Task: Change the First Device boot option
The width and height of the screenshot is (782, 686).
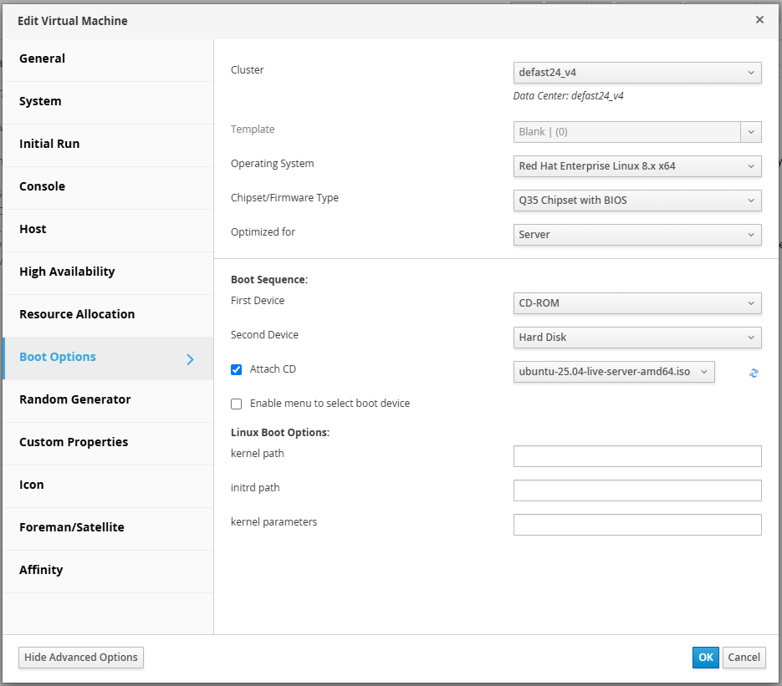Action: 636,303
